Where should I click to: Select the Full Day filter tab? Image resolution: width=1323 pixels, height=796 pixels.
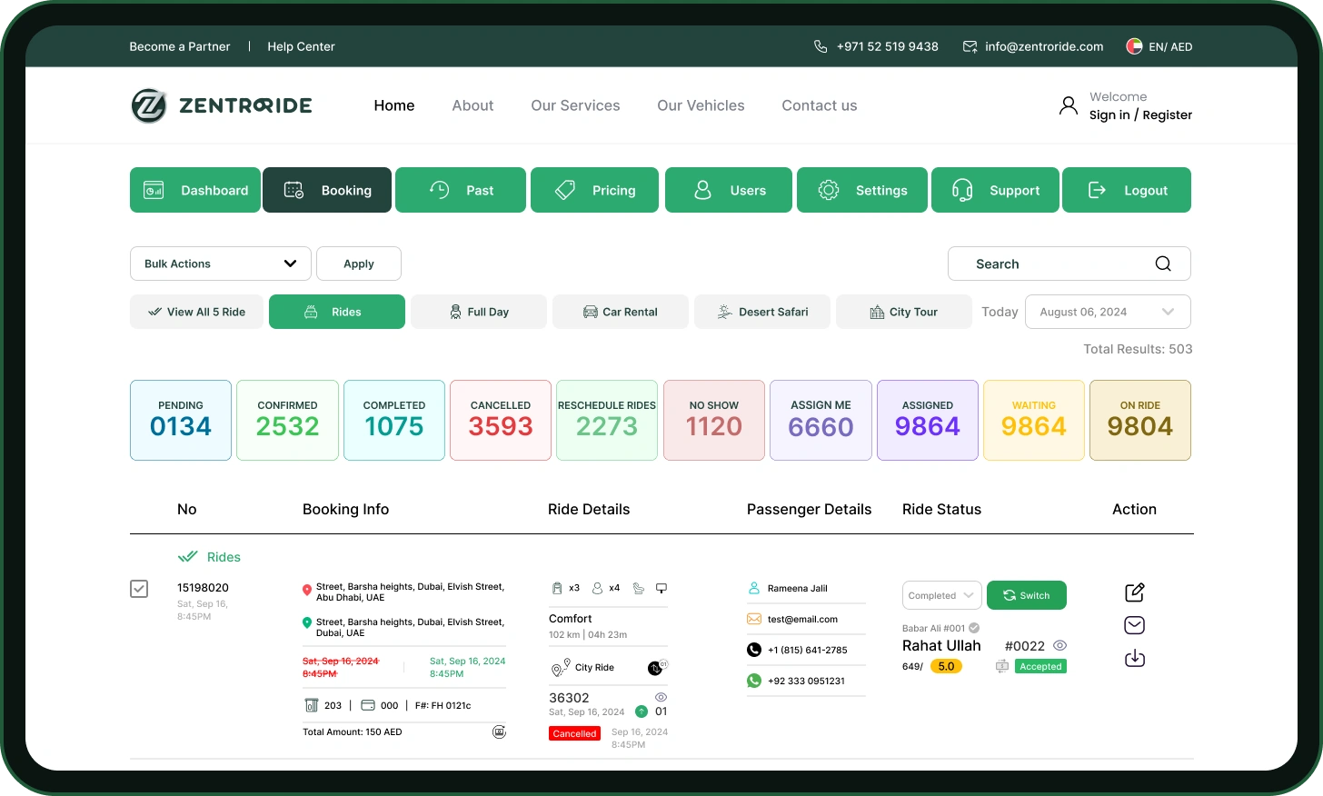(x=479, y=312)
